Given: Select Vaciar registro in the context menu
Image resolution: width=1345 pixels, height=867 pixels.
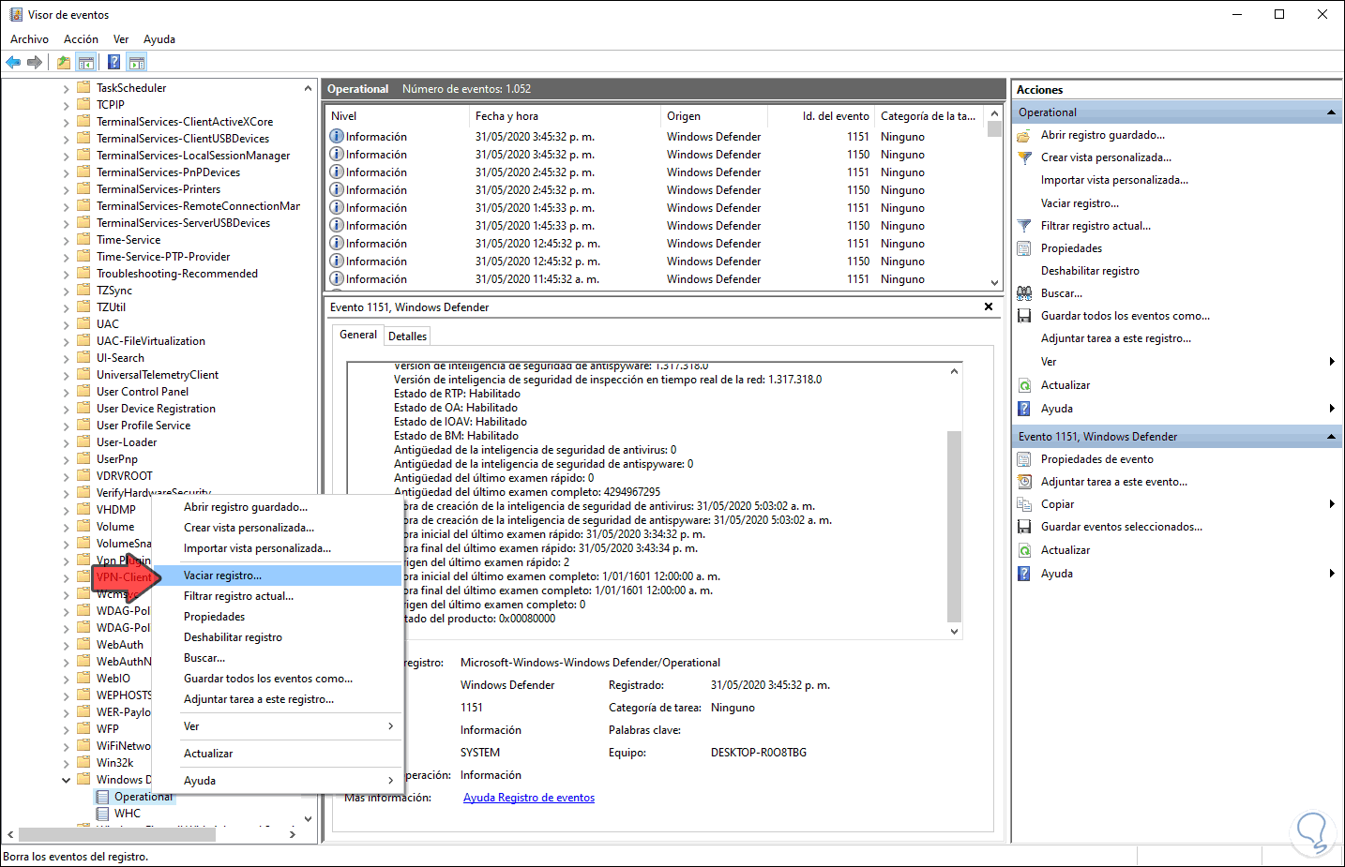Looking at the screenshot, I should point(223,576).
